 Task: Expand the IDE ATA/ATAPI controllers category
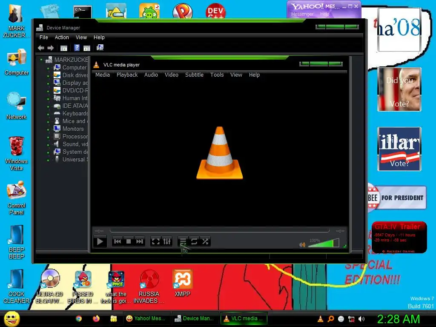pyautogui.click(x=48, y=106)
